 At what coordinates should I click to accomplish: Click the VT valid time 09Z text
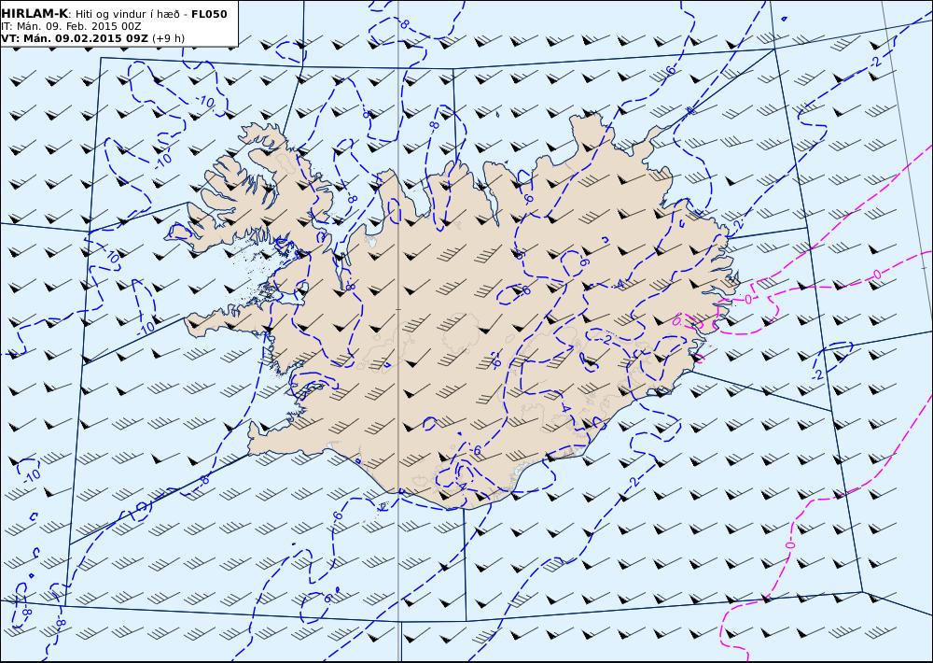click(75, 38)
